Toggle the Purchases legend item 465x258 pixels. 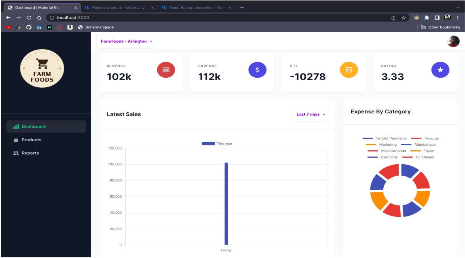[418, 157]
